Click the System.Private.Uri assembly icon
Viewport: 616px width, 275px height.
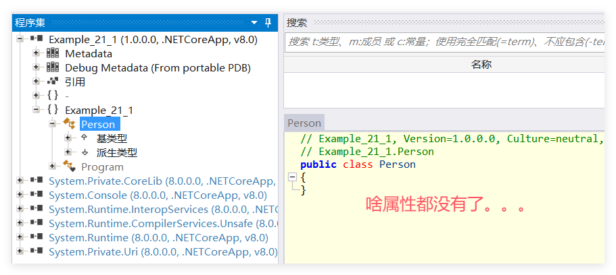[x=37, y=251]
